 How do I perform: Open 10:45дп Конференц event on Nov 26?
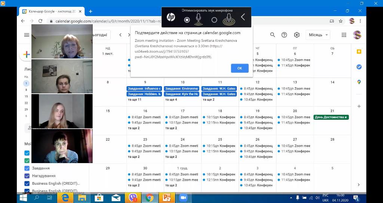(x=257, y=157)
